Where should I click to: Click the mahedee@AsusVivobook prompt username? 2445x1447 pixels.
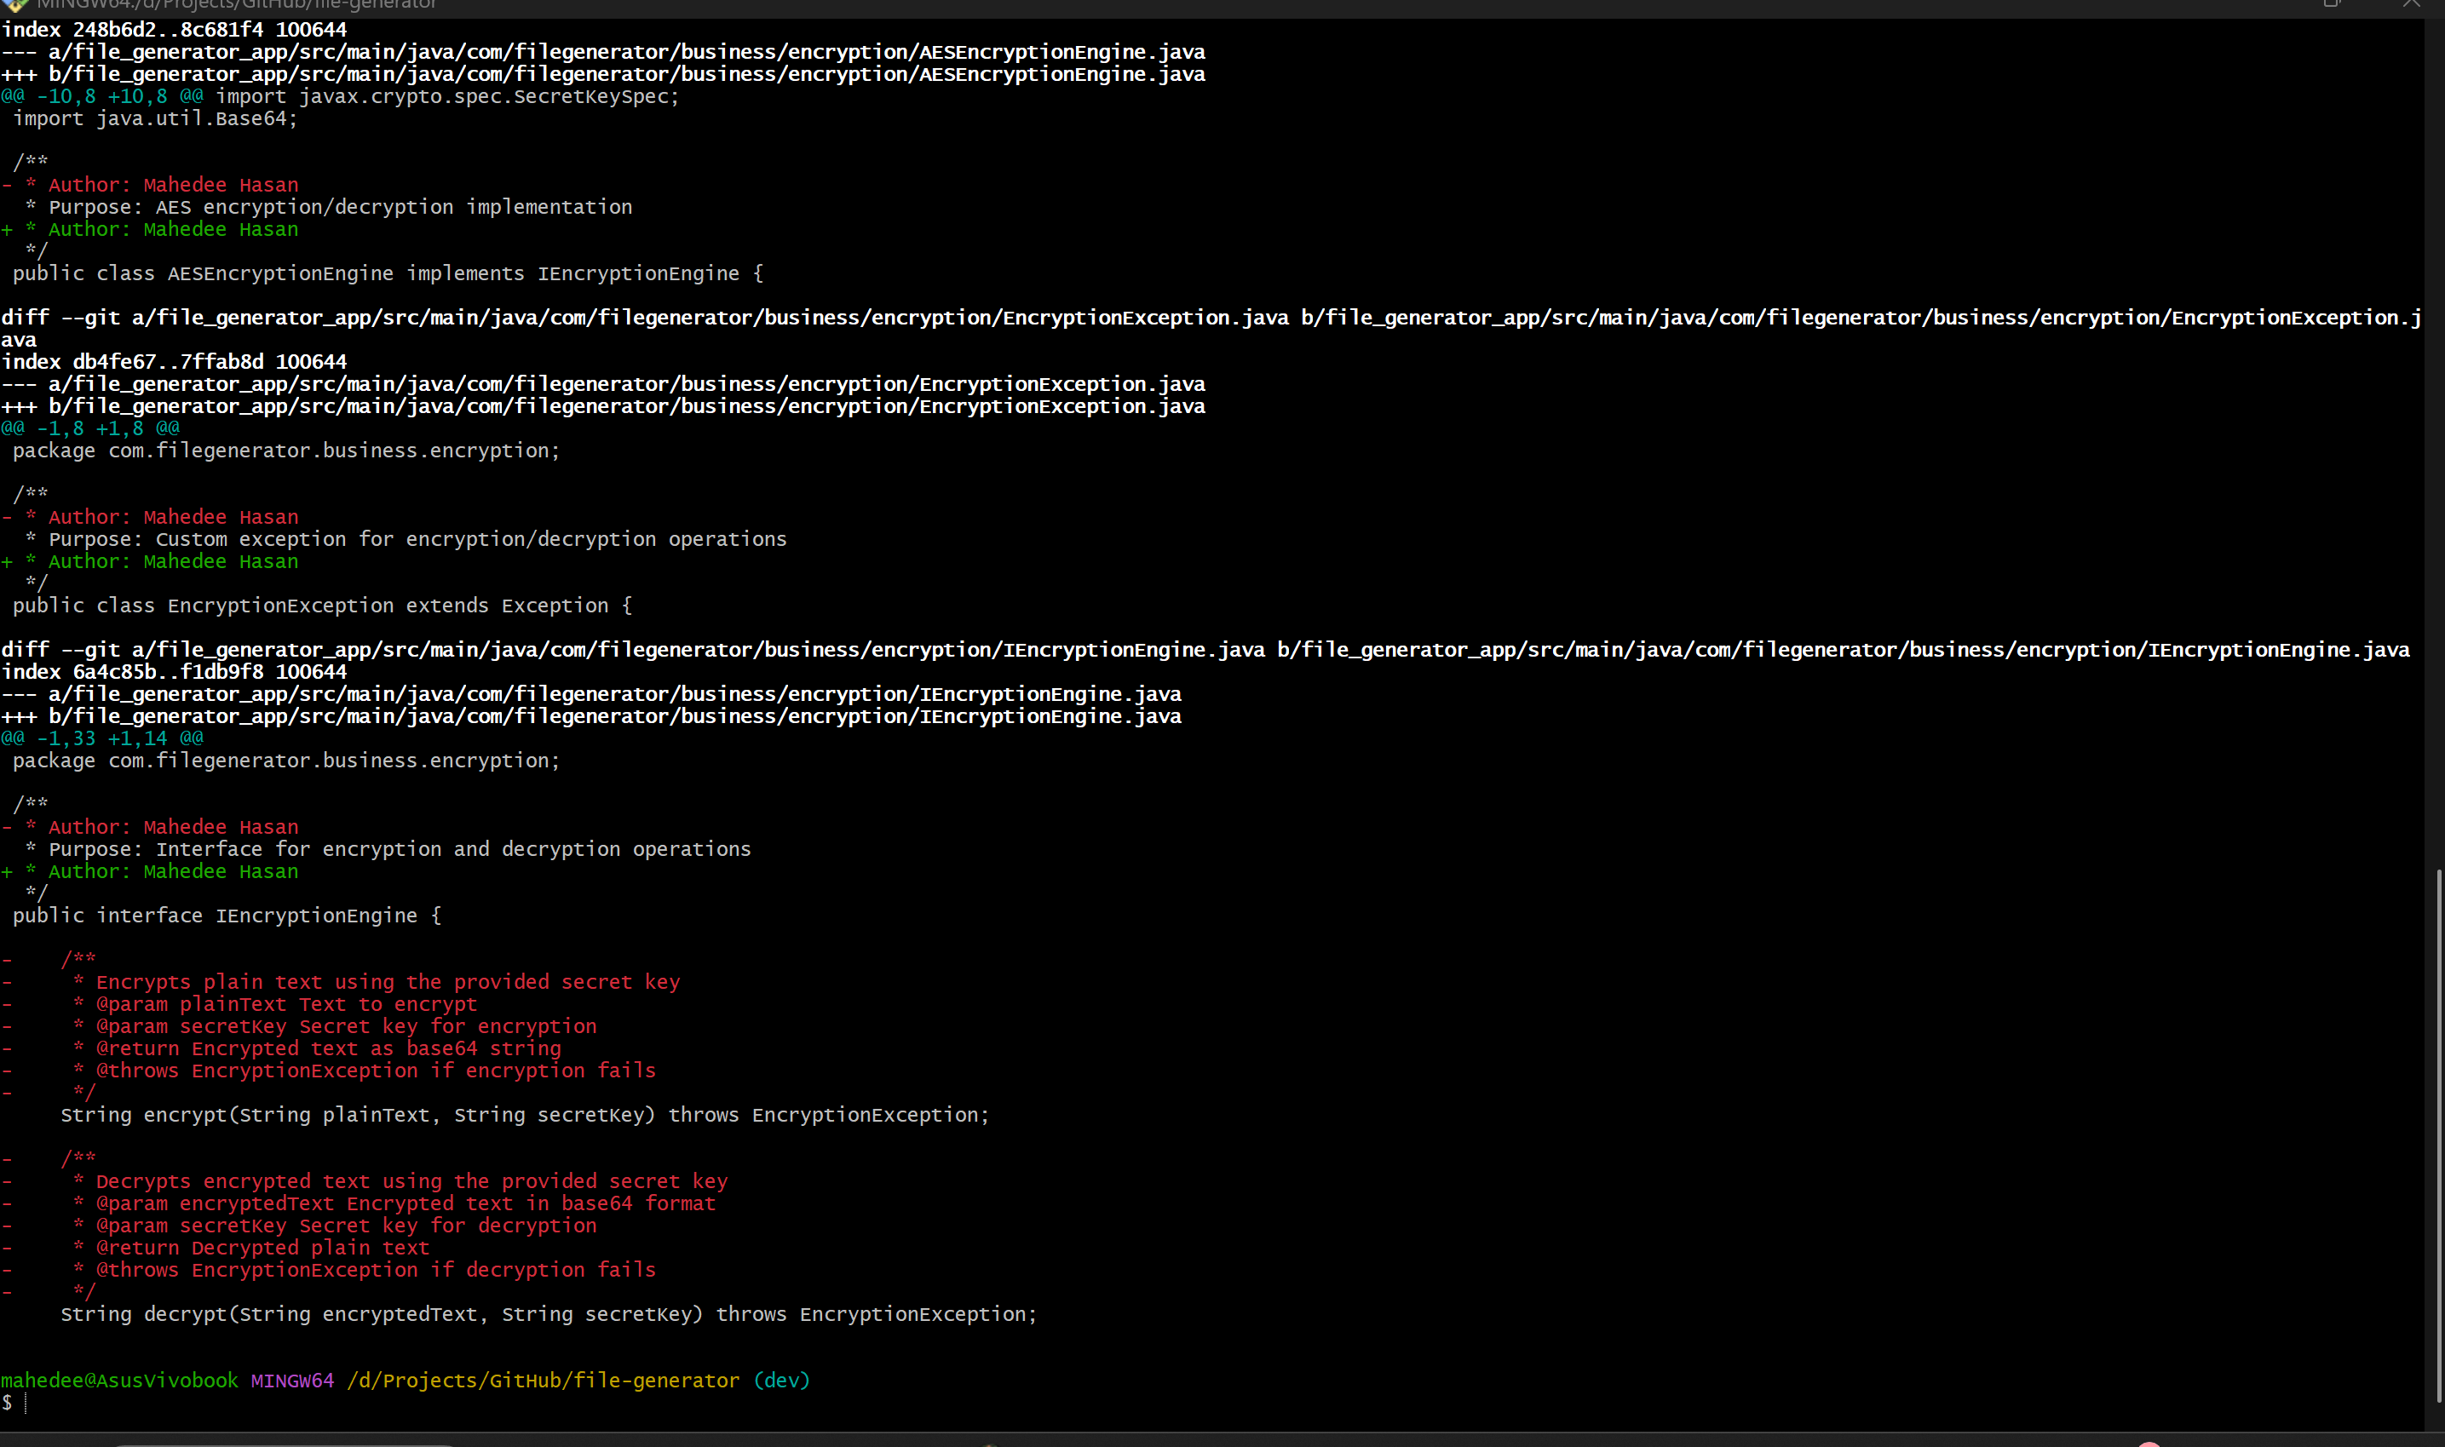[119, 1381]
